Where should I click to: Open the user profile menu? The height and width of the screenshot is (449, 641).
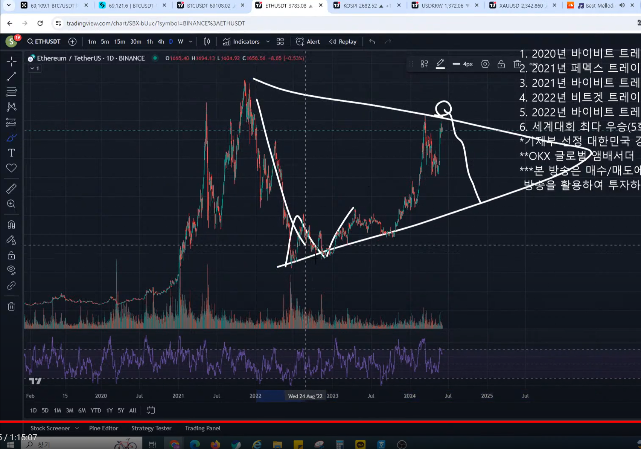tap(12, 41)
